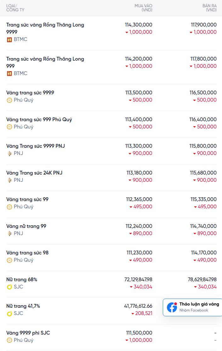Click the Bán ra (VND) column header
The height and width of the screenshot is (351, 222).
209,8
